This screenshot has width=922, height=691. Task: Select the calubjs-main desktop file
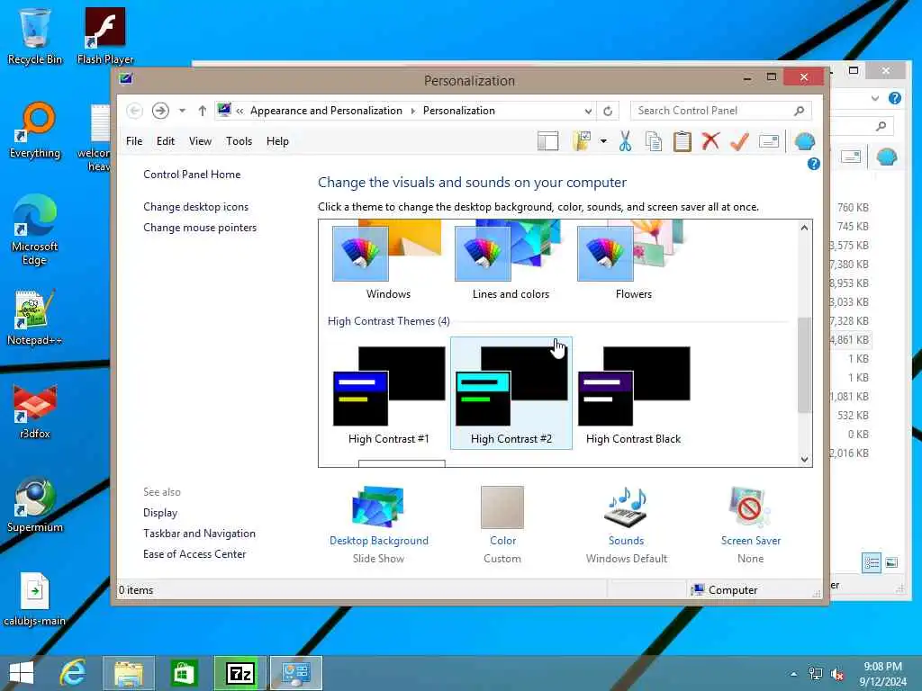pos(35,598)
